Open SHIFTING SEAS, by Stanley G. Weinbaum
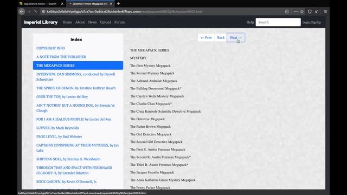Image resolution: width=347 pixels, height=195 pixels. (68, 159)
